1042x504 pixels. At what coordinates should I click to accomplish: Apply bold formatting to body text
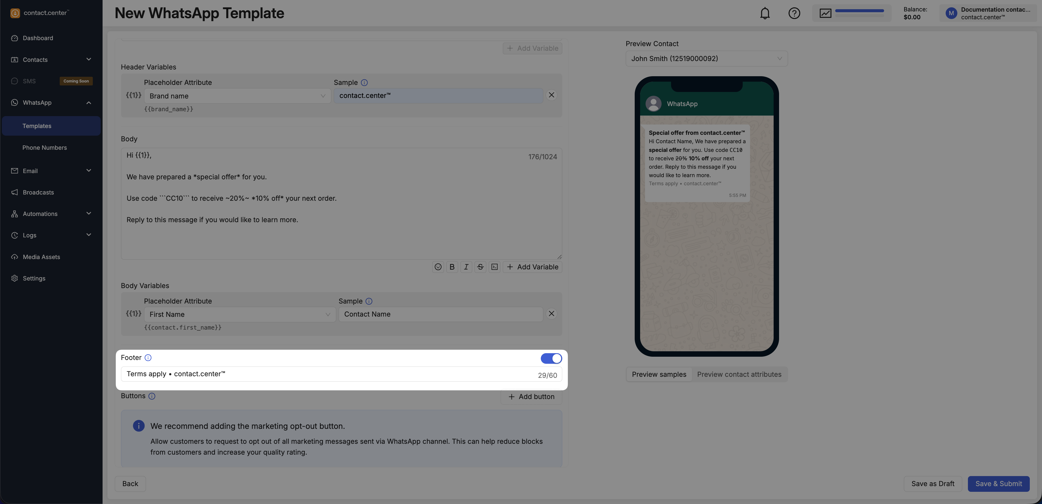[x=452, y=267]
